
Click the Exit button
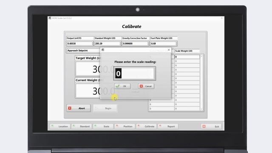tap(211, 127)
